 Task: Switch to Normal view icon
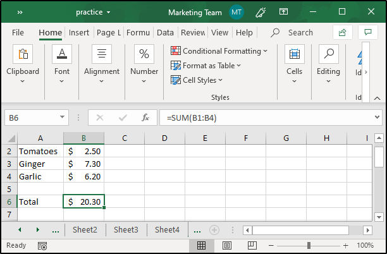[x=201, y=245]
